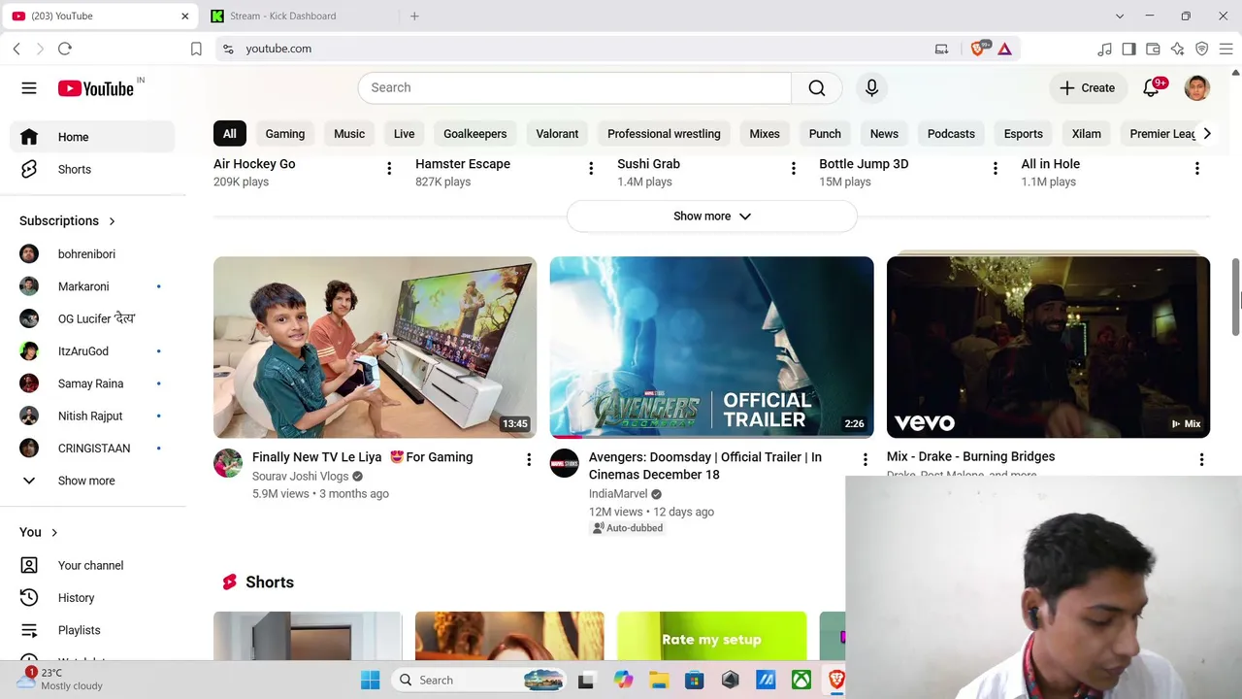
Task: Show next category chips arrow
Action: coord(1207,134)
